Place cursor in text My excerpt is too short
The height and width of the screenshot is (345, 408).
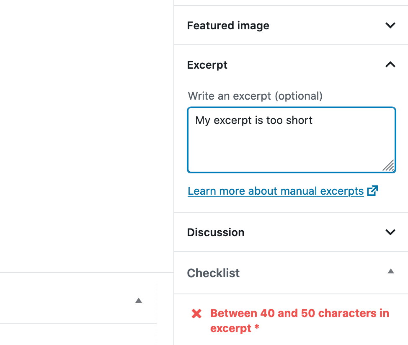coord(254,121)
